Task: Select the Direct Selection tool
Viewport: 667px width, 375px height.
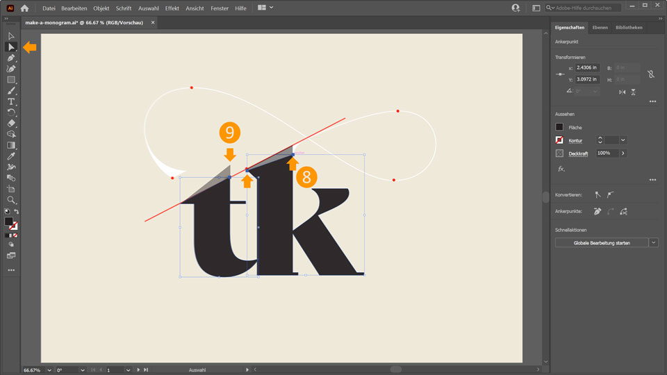Action: coord(11,47)
